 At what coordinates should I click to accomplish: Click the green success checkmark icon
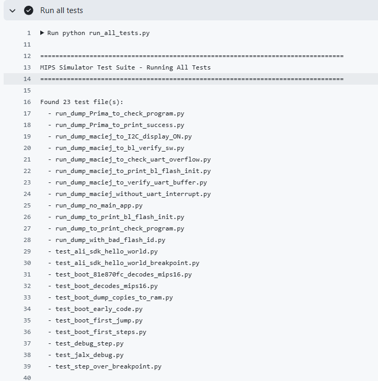coord(29,10)
